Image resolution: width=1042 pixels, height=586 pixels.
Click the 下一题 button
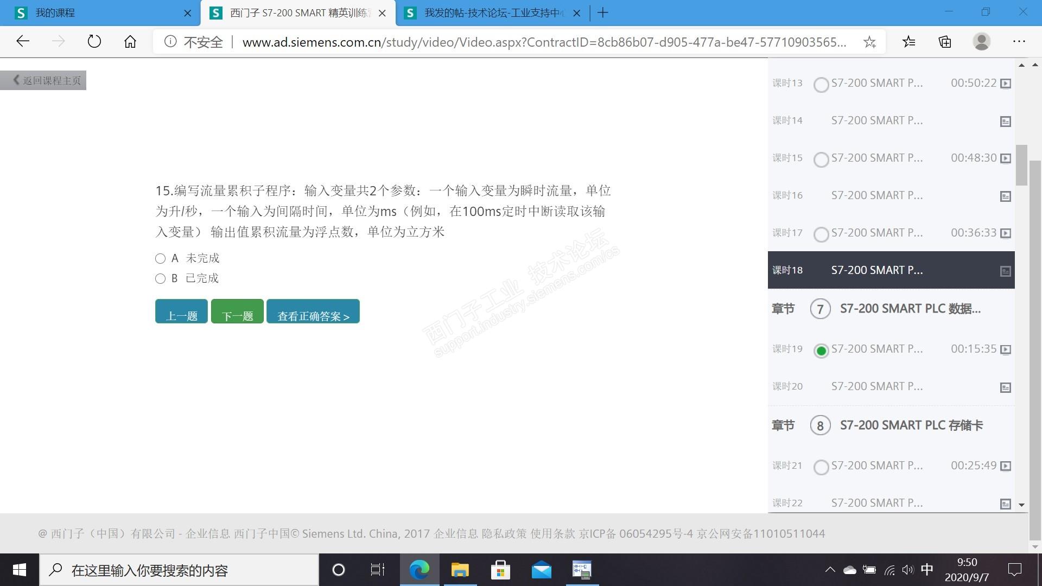(x=237, y=311)
